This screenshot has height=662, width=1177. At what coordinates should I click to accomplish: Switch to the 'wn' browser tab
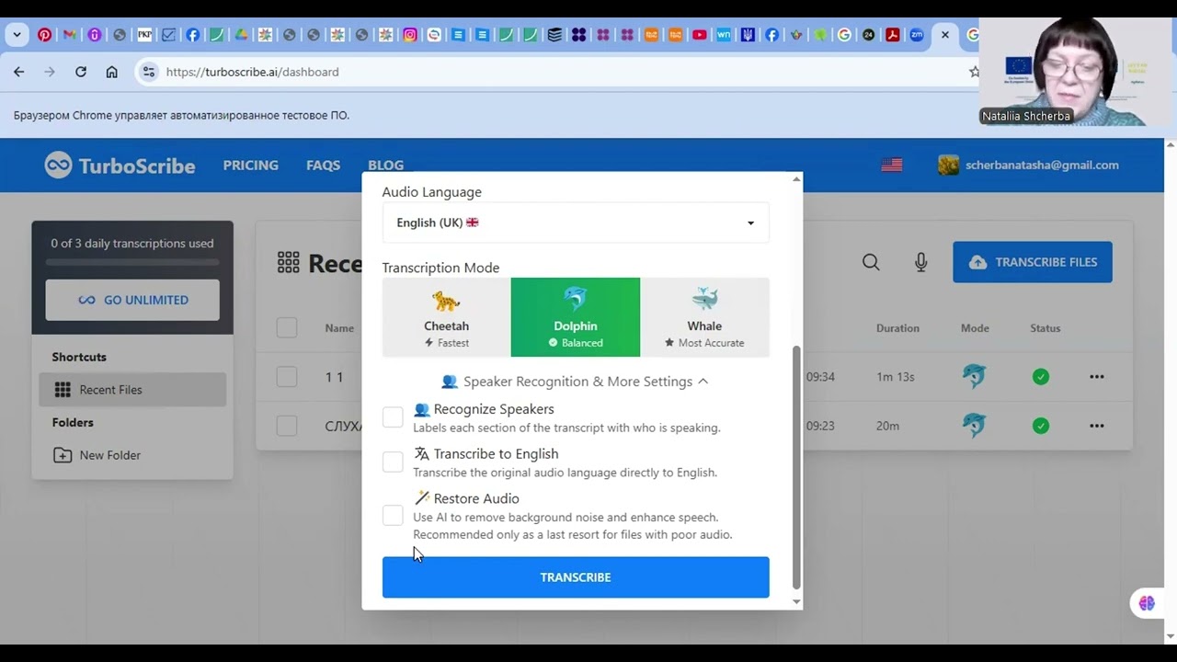(724, 35)
